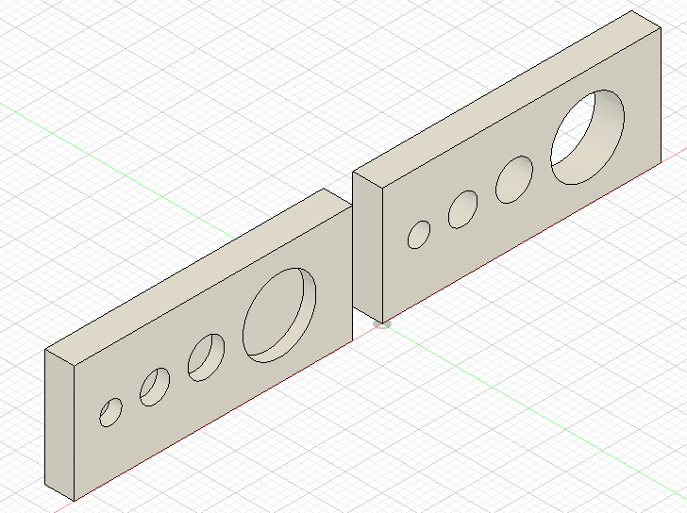The image size is (687, 513).
Task: Select the top face of the left plate
Action: (x=199, y=278)
